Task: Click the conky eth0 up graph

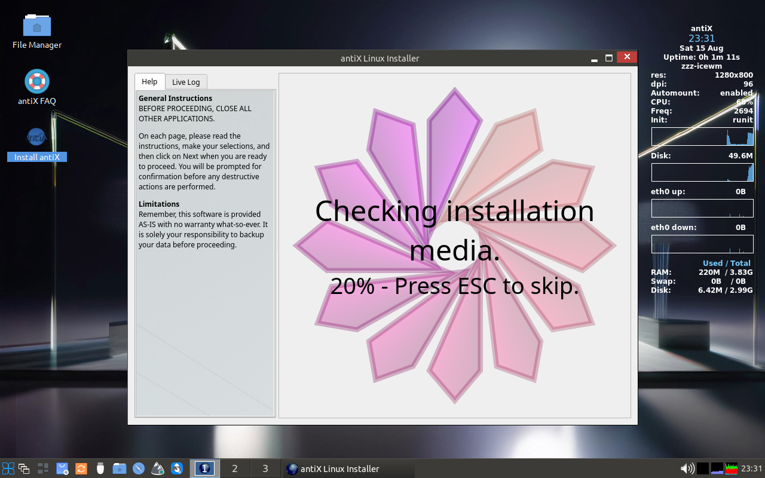Action: click(x=702, y=208)
